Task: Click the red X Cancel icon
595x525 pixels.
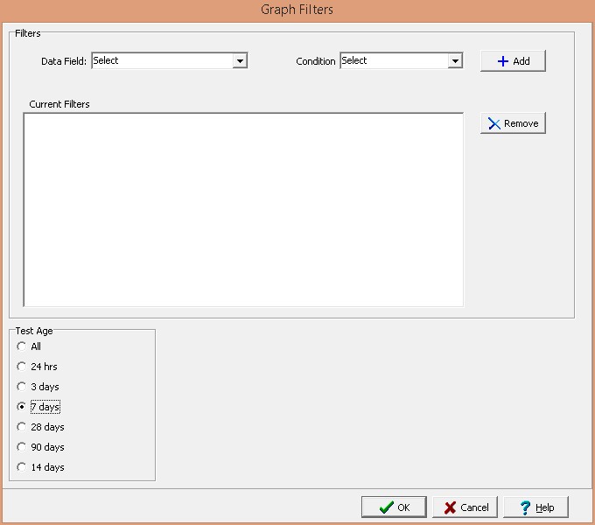Action: 450,507
